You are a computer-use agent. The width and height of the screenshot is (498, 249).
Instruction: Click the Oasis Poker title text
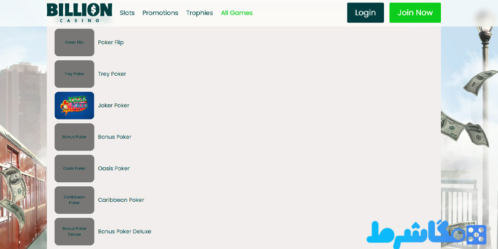tap(114, 168)
